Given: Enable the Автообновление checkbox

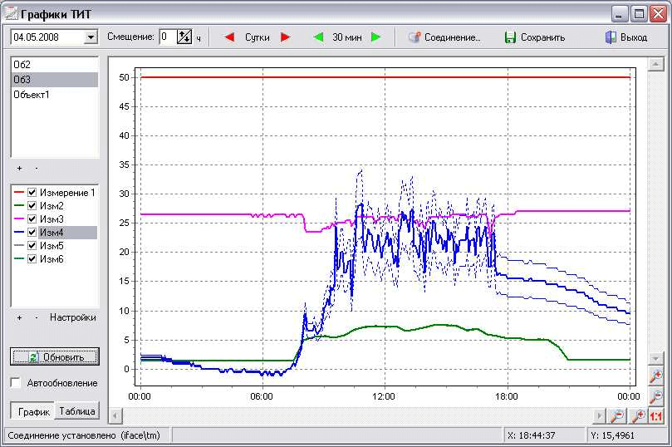Looking at the screenshot, I should click(16, 383).
